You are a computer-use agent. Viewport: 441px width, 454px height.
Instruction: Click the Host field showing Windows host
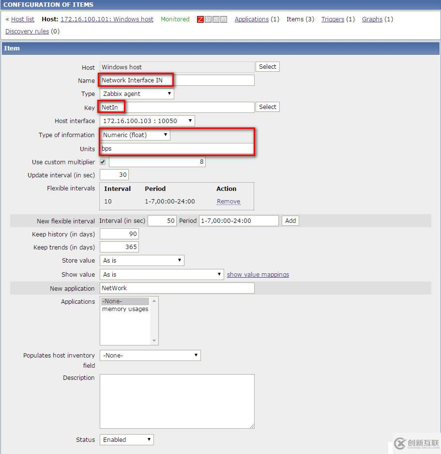click(177, 67)
